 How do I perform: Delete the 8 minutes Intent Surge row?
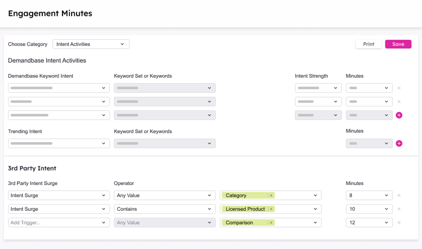coord(399,195)
